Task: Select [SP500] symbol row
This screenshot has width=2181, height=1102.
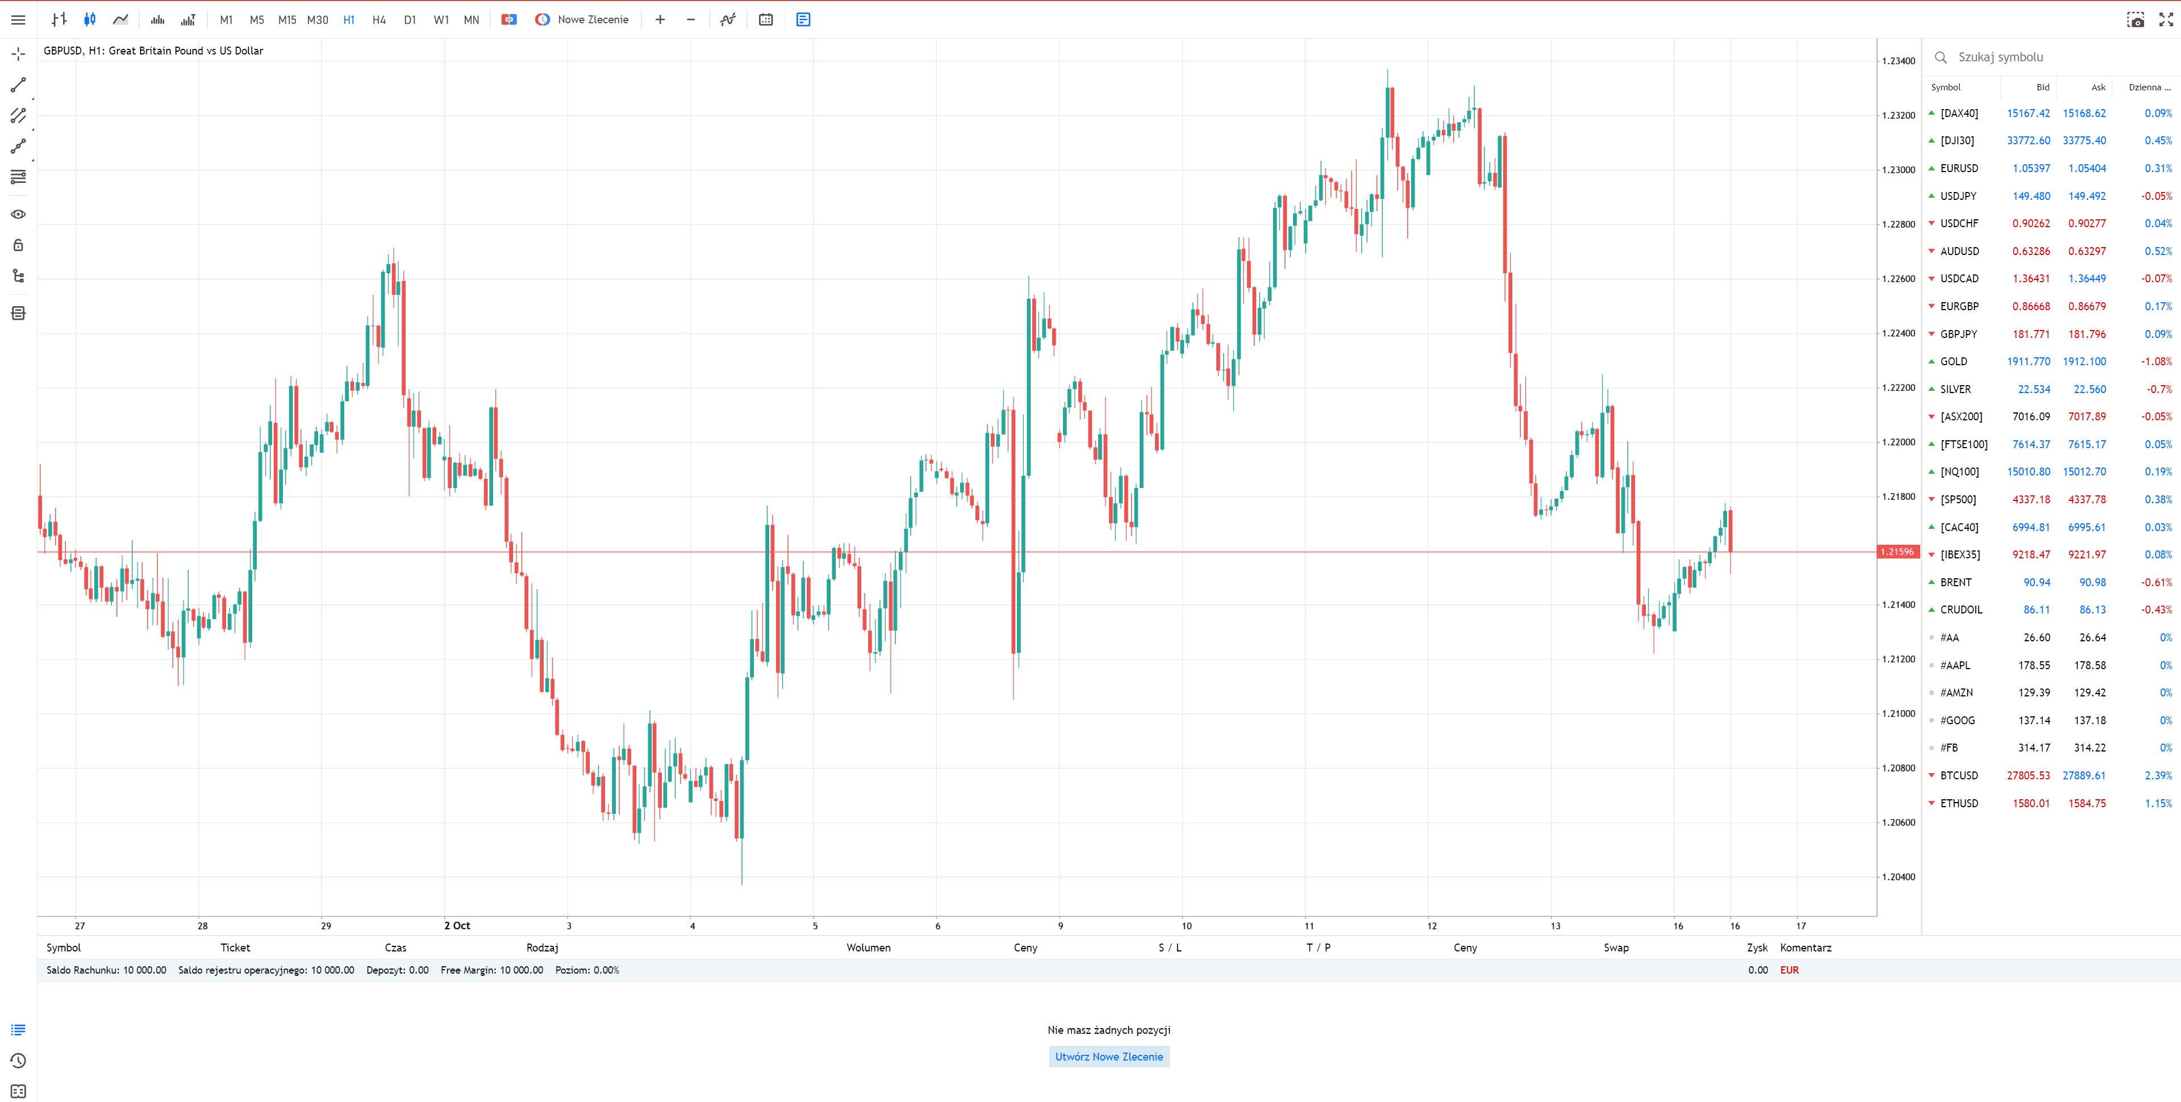Action: click(x=2050, y=499)
